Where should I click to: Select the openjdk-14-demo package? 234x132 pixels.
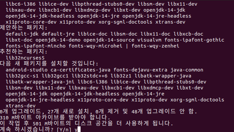[58, 40]
